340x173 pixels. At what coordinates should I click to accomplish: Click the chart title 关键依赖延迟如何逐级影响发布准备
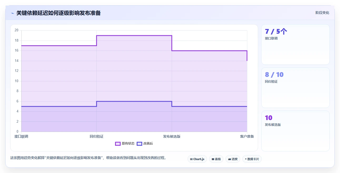(58, 13)
